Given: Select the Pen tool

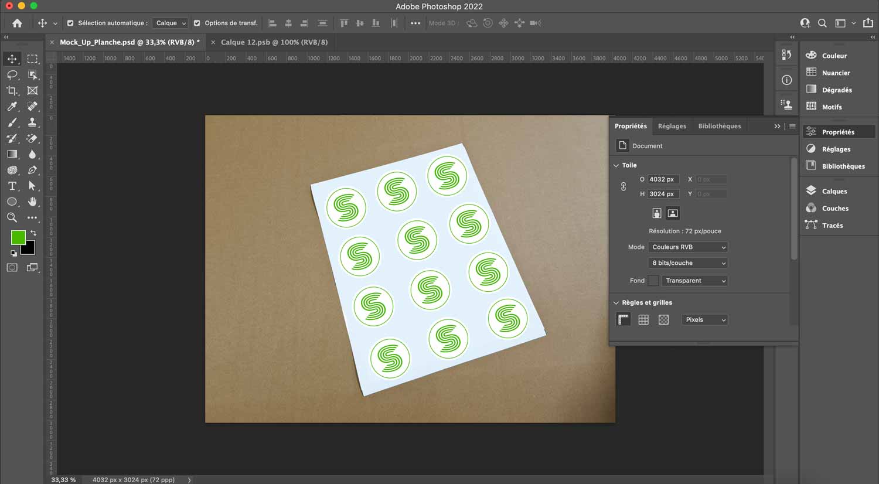Looking at the screenshot, I should (32, 169).
